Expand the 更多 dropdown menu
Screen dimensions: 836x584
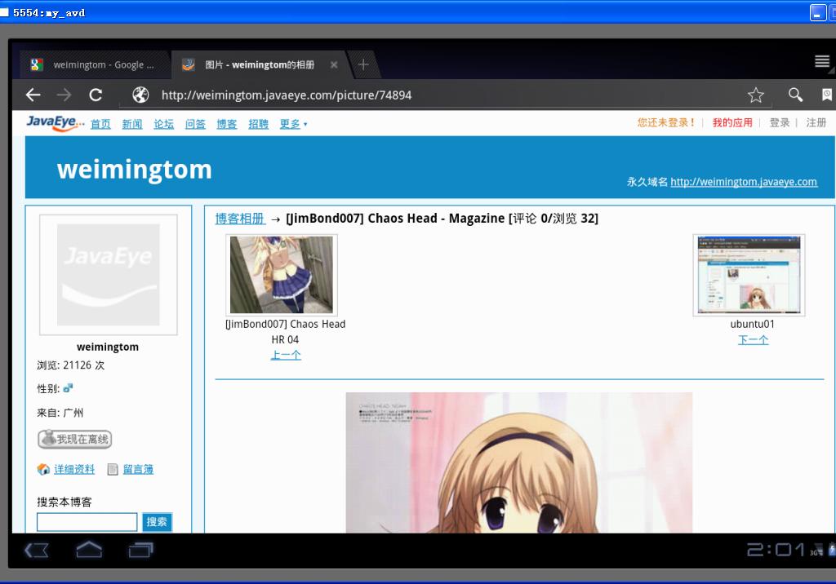point(293,124)
